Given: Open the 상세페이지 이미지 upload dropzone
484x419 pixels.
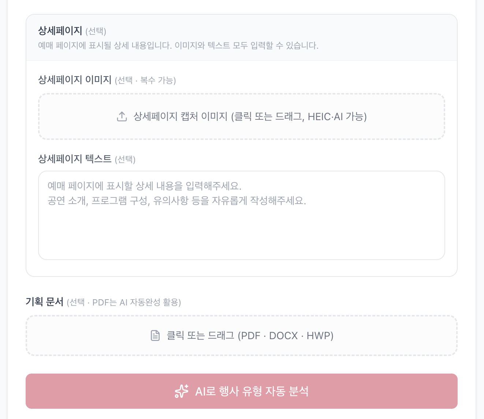Looking at the screenshot, I should pyautogui.click(x=241, y=116).
